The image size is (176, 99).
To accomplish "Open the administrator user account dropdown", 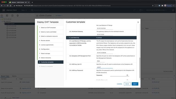I will (156, 10).
